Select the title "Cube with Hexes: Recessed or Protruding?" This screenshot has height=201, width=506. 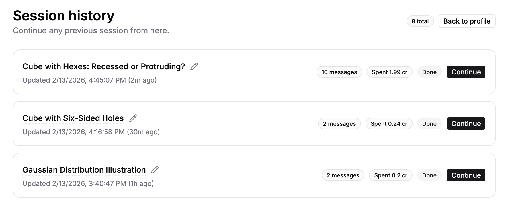104,66
